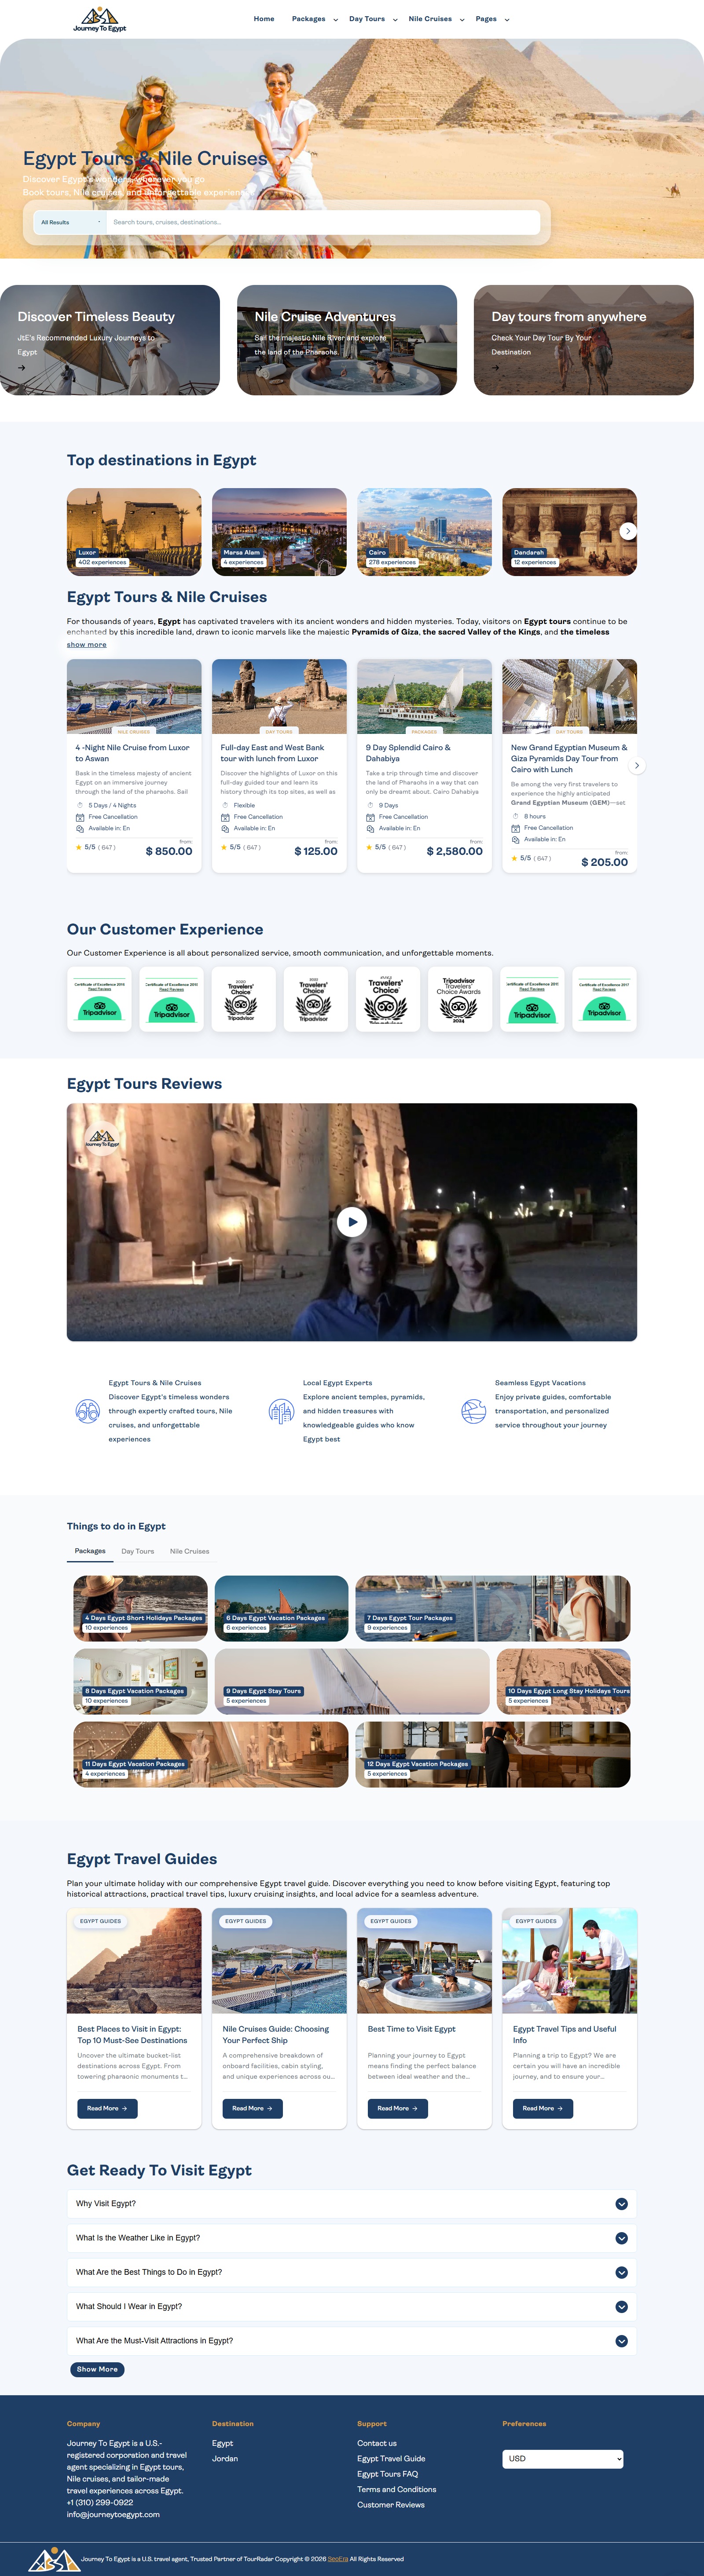The image size is (704, 2576).
Task: Open the Terms and Conditions footer link
Action: tap(397, 2489)
